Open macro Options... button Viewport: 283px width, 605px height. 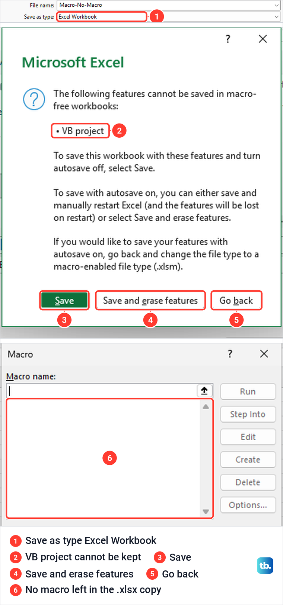pos(248,505)
